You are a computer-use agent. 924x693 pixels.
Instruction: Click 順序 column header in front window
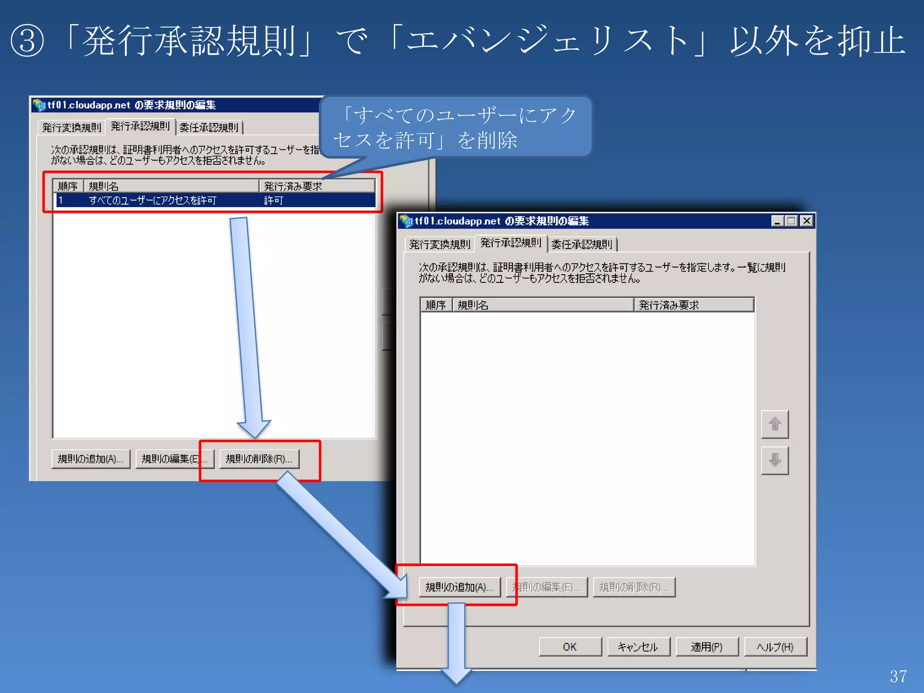point(436,305)
